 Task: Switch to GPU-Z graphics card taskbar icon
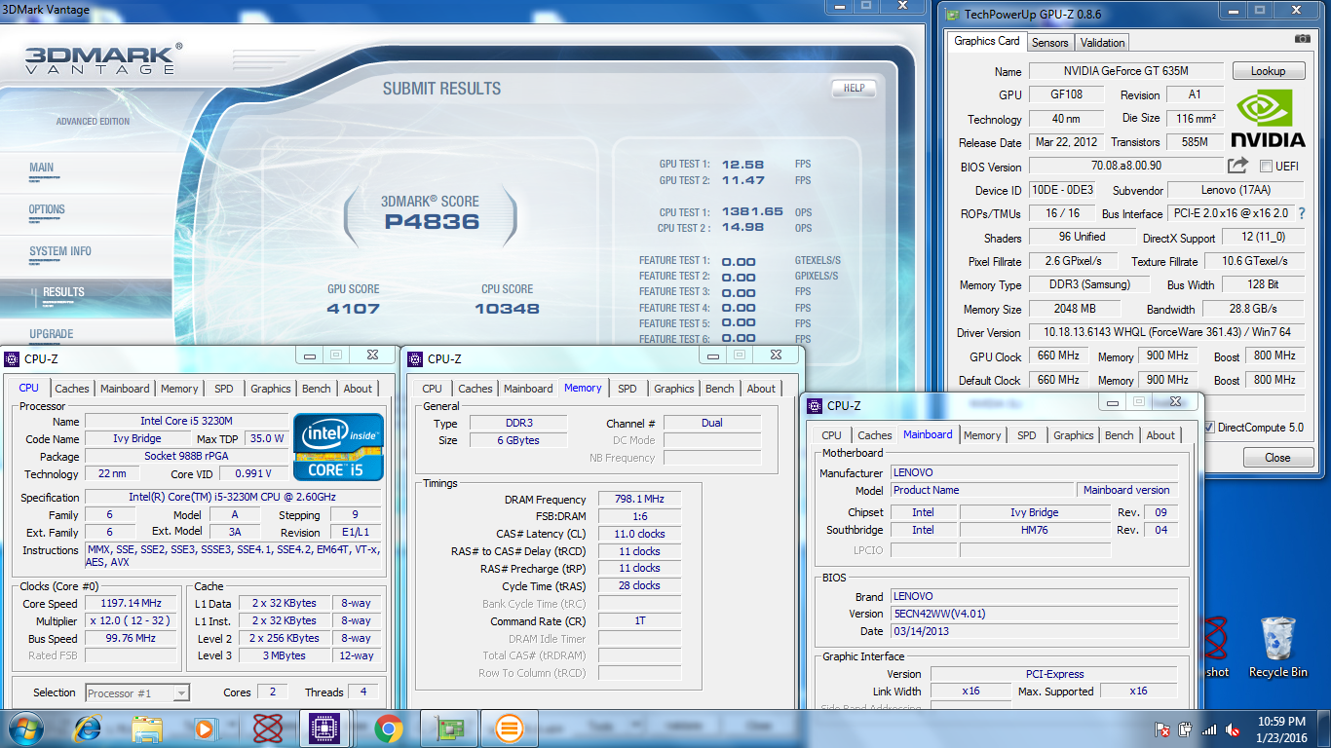click(449, 728)
